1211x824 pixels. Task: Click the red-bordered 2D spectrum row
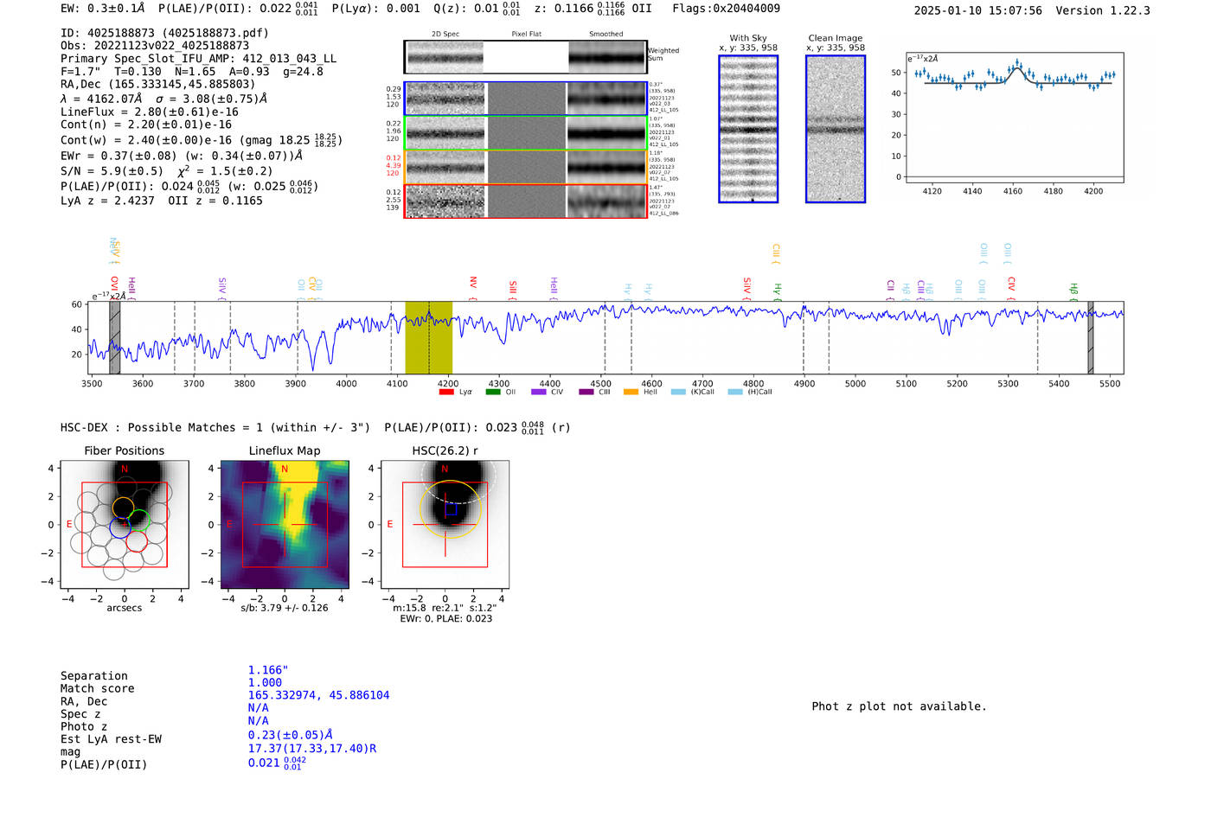[x=526, y=201]
